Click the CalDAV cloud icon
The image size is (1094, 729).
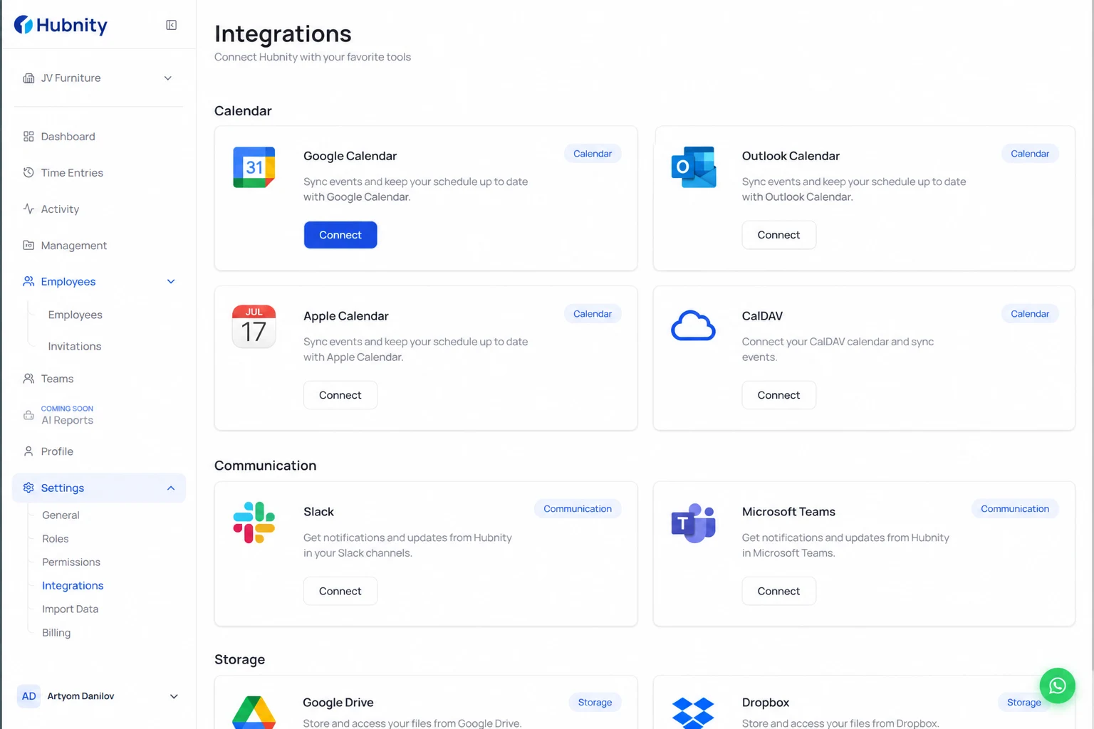(693, 326)
